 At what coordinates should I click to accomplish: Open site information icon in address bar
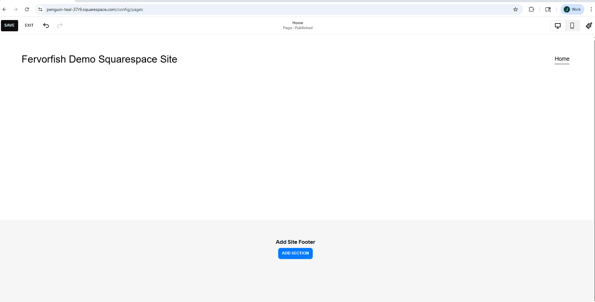coord(40,9)
